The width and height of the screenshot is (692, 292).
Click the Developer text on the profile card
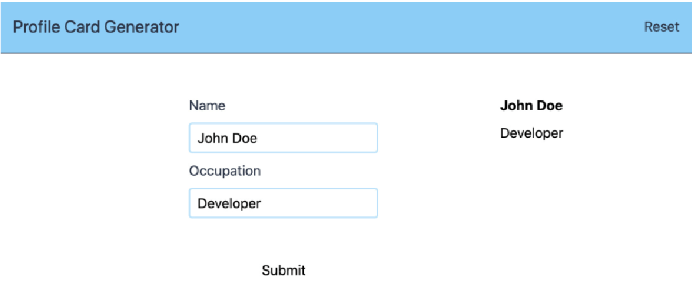click(x=531, y=133)
